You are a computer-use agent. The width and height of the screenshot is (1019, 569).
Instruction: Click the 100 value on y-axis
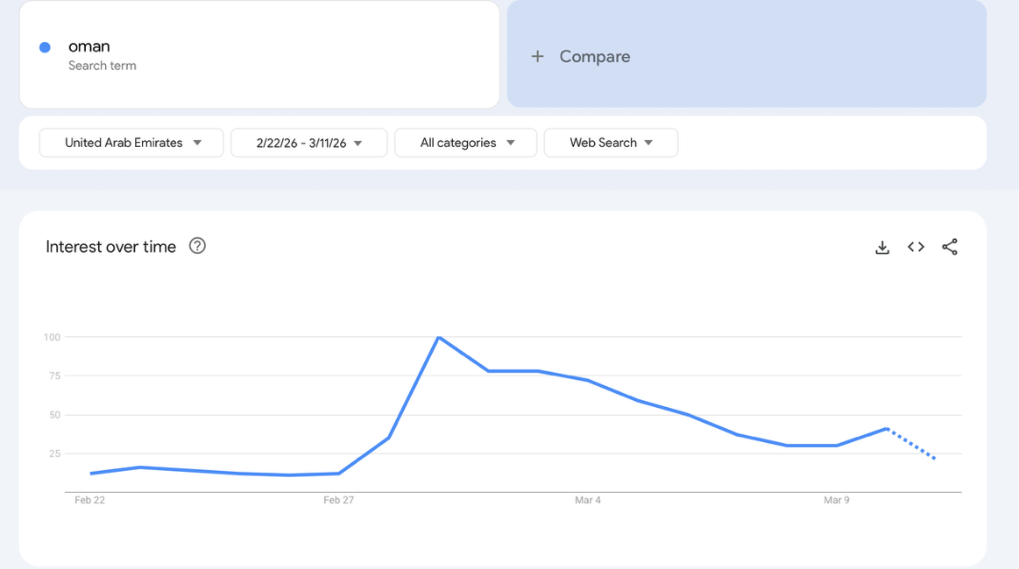pyautogui.click(x=52, y=337)
